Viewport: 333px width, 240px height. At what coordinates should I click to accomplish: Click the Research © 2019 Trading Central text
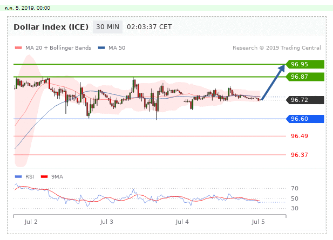point(277,48)
